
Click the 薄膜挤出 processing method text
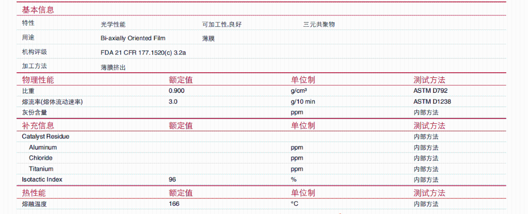tap(113, 68)
